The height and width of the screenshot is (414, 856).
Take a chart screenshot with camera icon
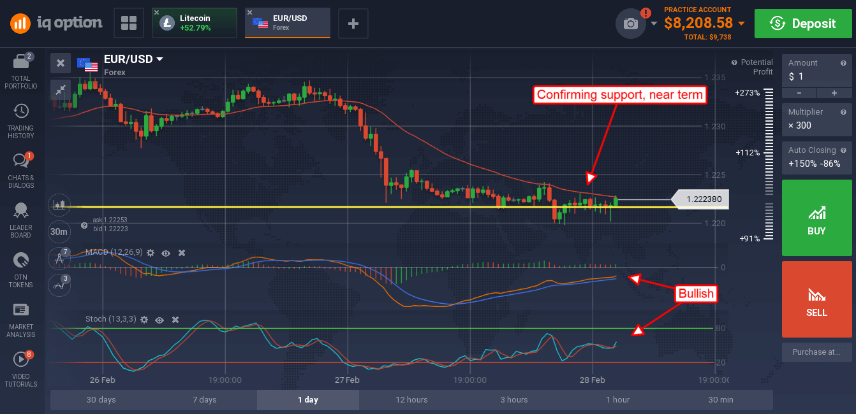pos(631,24)
